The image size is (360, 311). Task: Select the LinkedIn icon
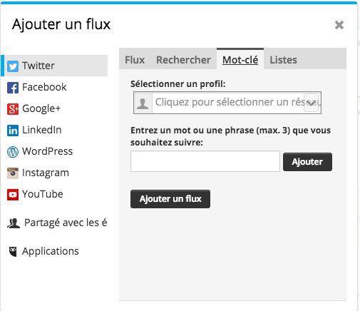coord(13,131)
